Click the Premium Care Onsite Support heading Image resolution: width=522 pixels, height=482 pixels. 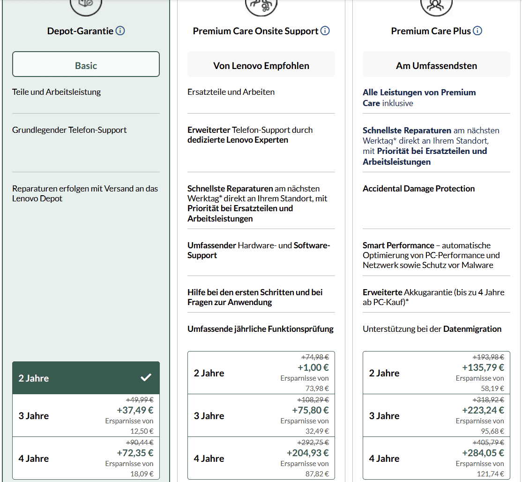pyautogui.click(x=255, y=31)
